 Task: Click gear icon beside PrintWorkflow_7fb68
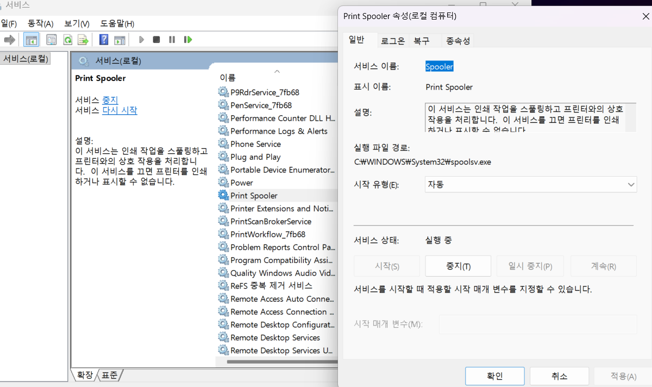click(223, 234)
